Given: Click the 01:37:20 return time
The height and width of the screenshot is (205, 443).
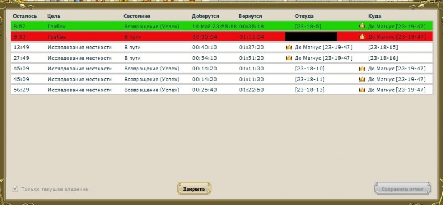Looking at the screenshot, I should pos(251,48).
